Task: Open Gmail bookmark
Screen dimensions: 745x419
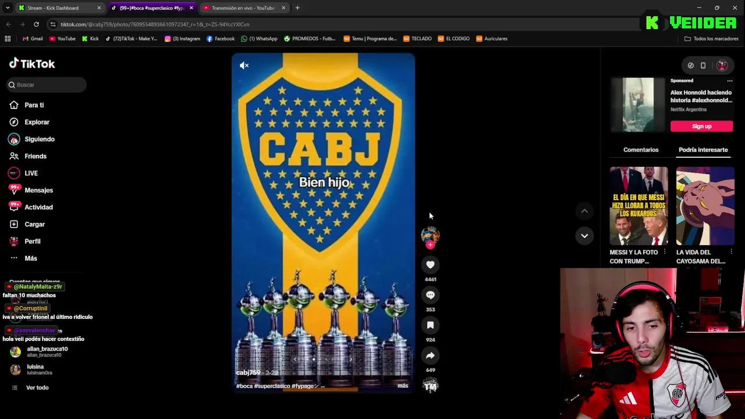Action: tap(33, 39)
